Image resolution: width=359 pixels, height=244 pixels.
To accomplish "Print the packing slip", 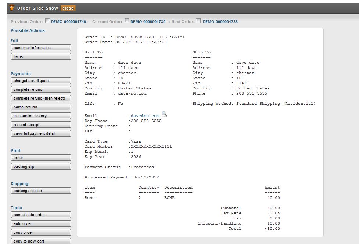I will point(41,166).
